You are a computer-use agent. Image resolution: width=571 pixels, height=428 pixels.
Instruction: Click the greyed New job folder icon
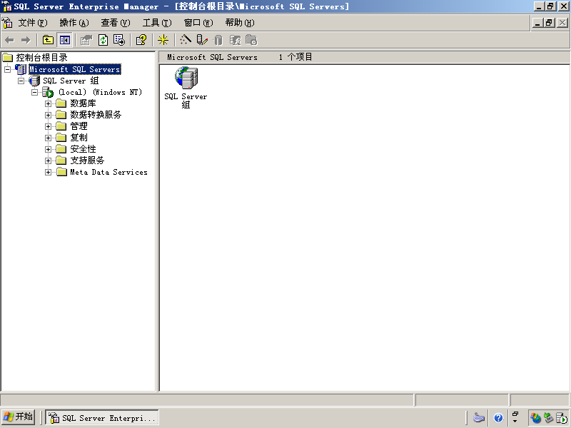251,40
